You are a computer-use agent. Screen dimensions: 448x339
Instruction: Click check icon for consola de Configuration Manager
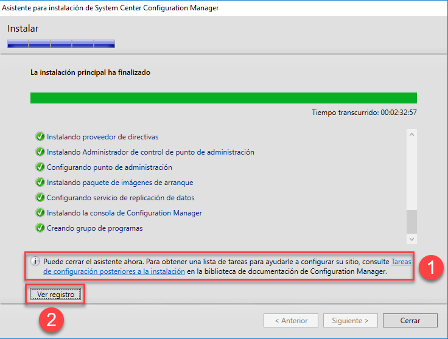pos(40,213)
